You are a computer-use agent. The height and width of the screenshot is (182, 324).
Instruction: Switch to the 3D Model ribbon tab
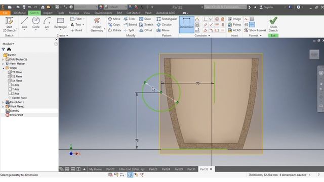[x=19, y=13]
